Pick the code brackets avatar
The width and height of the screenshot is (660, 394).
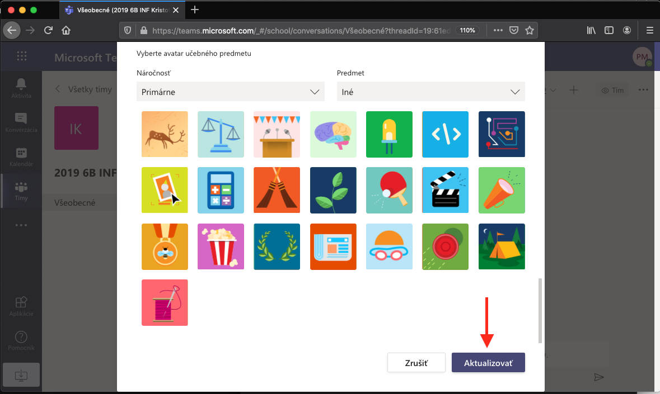[445, 134]
